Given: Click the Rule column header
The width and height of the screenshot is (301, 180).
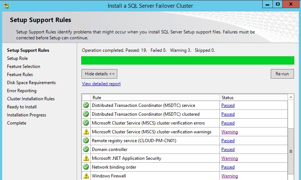Looking at the screenshot, I should [155, 98].
